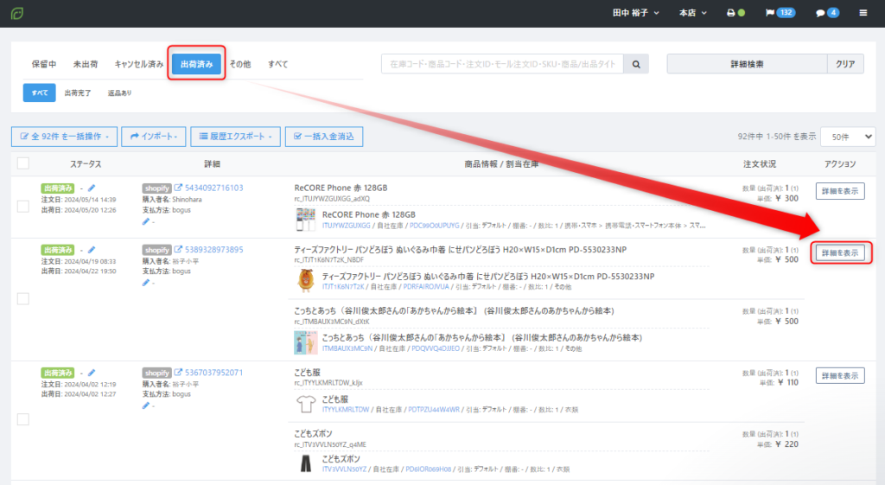The image size is (885, 485).
Task: Open 田中 裕子 user dropdown
Action: [x=635, y=12]
